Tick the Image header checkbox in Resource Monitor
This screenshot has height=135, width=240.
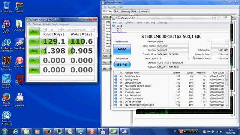coord(104,22)
